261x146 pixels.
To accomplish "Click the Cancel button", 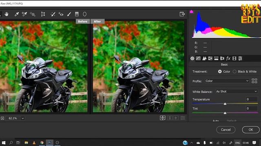I will [x=226, y=130].
